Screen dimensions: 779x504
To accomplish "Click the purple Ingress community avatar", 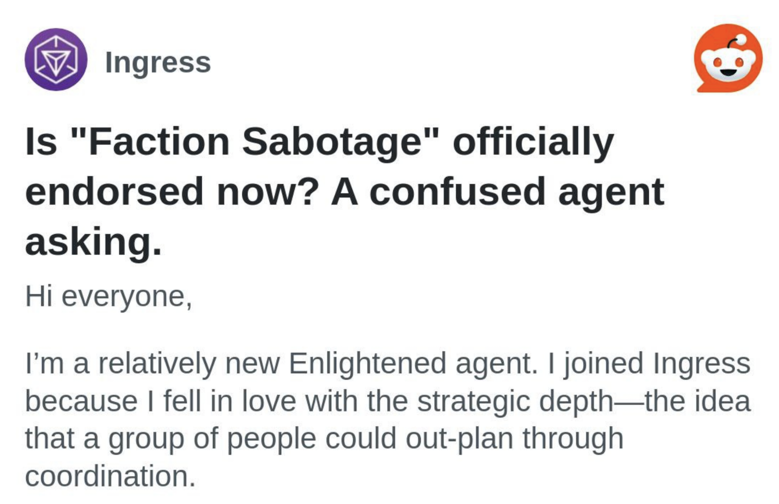I will tap(56, 59).
